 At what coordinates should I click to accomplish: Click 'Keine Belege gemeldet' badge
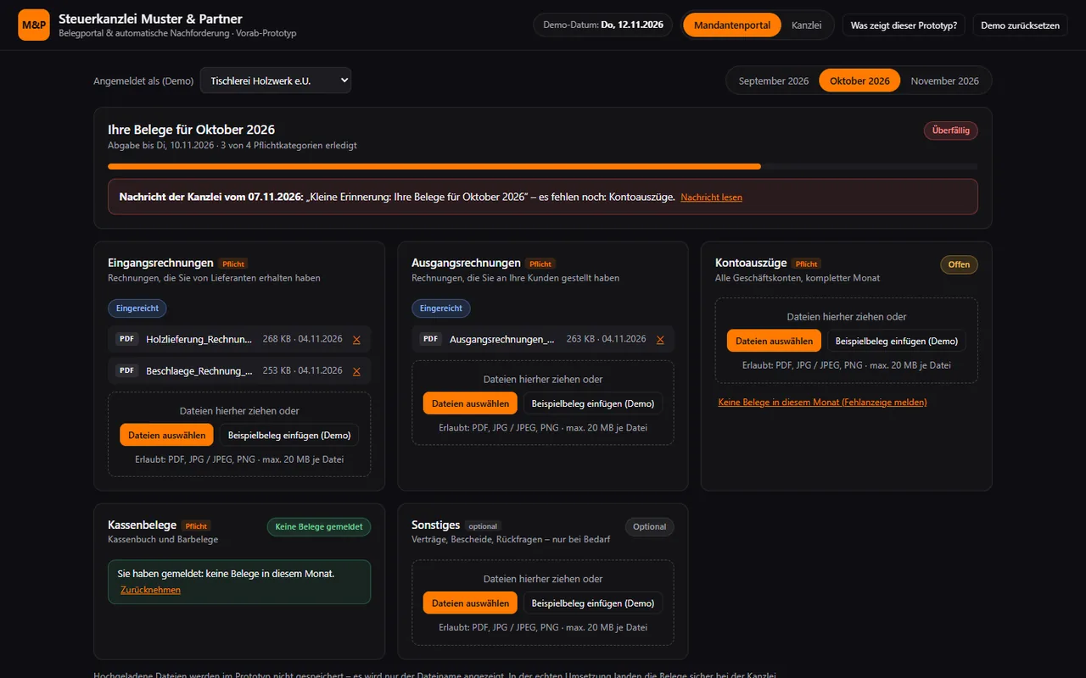pyautogui.click(x=319, y=526)
